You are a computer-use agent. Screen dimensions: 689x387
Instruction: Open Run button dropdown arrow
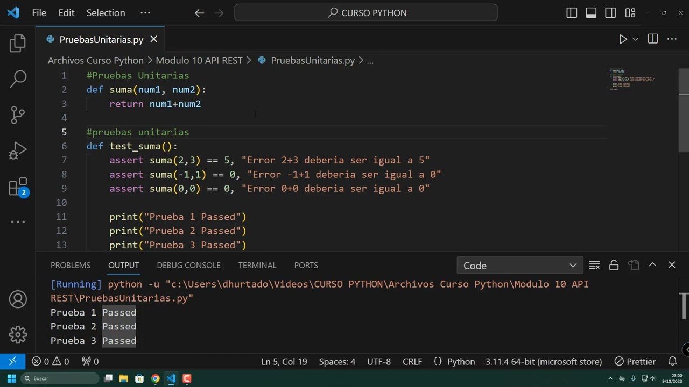click(x=636, y=39)
